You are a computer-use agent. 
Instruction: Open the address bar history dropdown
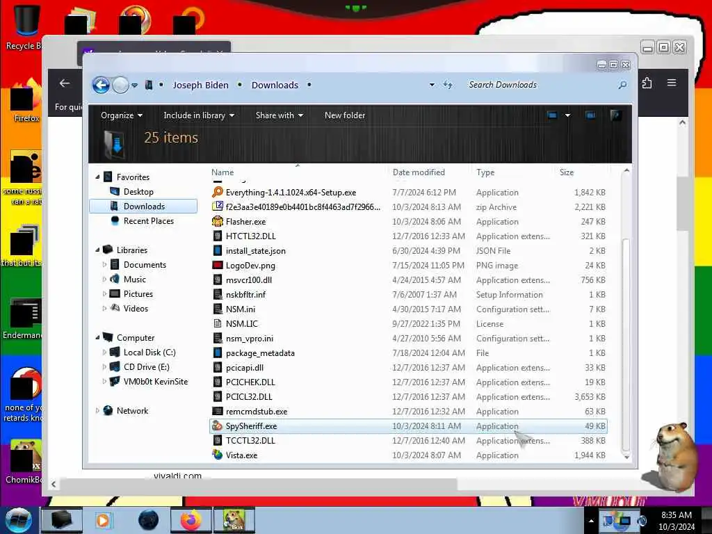click(432, 85)
